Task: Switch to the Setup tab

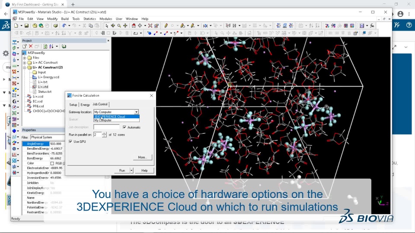Action: (73, 104)
